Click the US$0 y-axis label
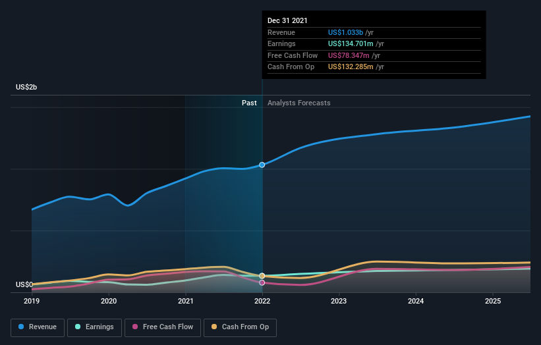The height and width of the screenshot is (345, 541). pos(24,284)
